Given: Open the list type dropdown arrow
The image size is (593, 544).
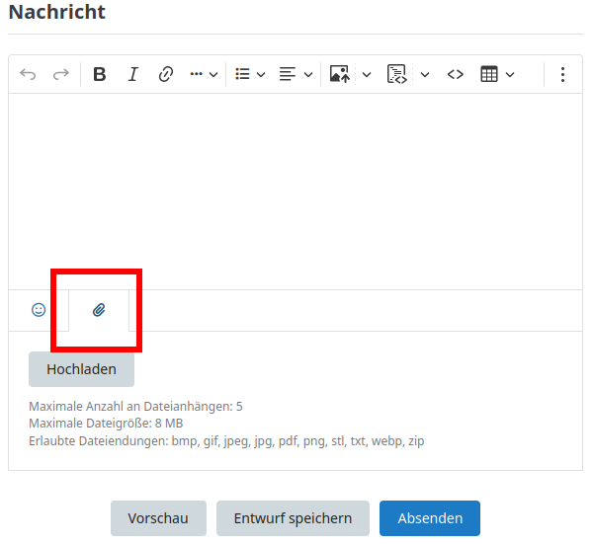Looking at the screenshot, I should coord(261,74).
